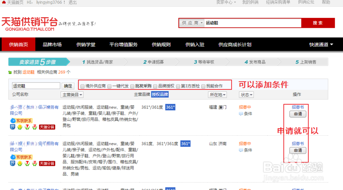343x190 pixels.
Task: Open 供销学堂 nav item
Action: pyautogui.click(x=86, y=44)
